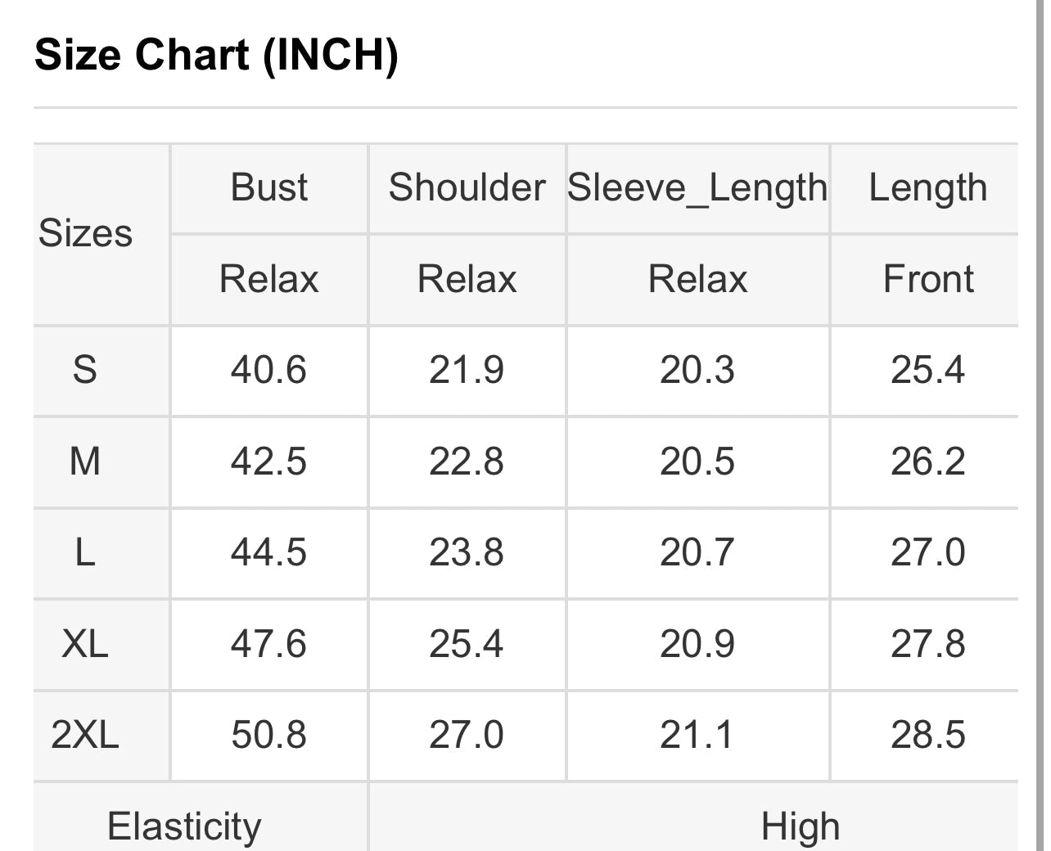The height and width of the screenshot is (851, 1051).
Task: Select the Shoulder column header
Action: [467, 187]
